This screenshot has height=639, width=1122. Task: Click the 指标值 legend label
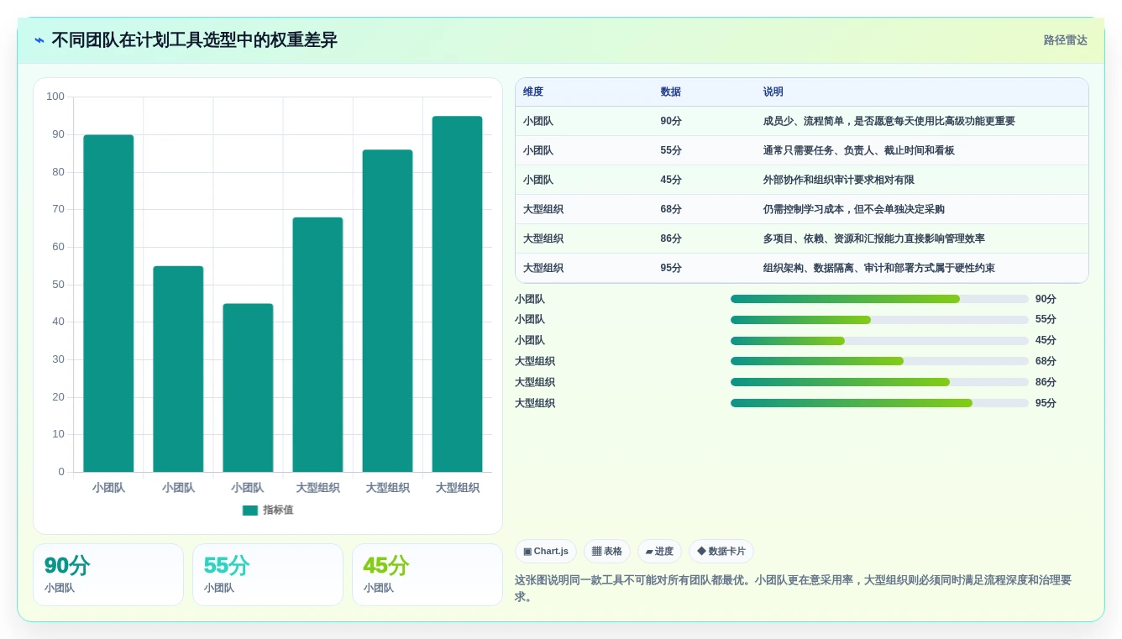pos(278,511)
